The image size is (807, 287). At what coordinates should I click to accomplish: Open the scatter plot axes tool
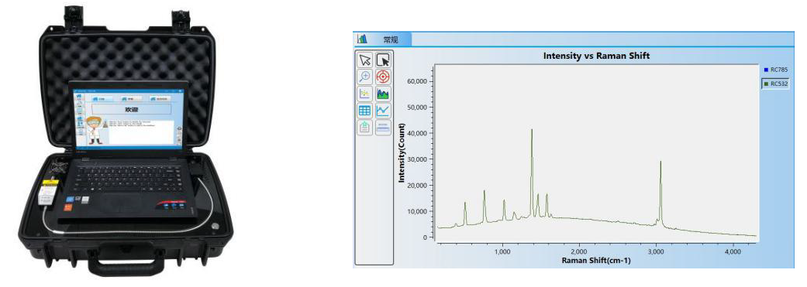pyautogui.click(x=365, y=94)
